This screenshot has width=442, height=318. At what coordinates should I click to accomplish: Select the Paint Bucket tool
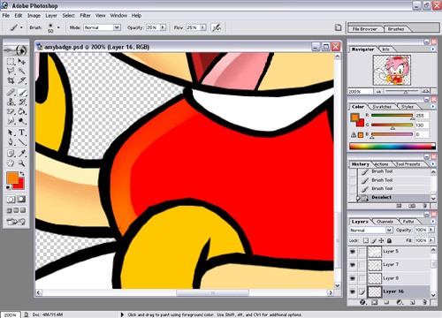coord(22,111)
